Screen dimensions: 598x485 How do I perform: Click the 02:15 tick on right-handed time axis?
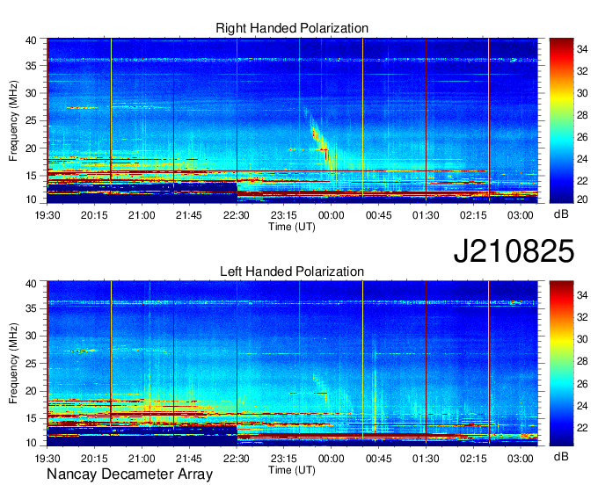[x=473, y=215]
